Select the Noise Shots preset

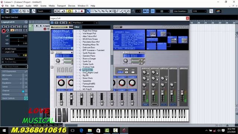coord(88,78)
